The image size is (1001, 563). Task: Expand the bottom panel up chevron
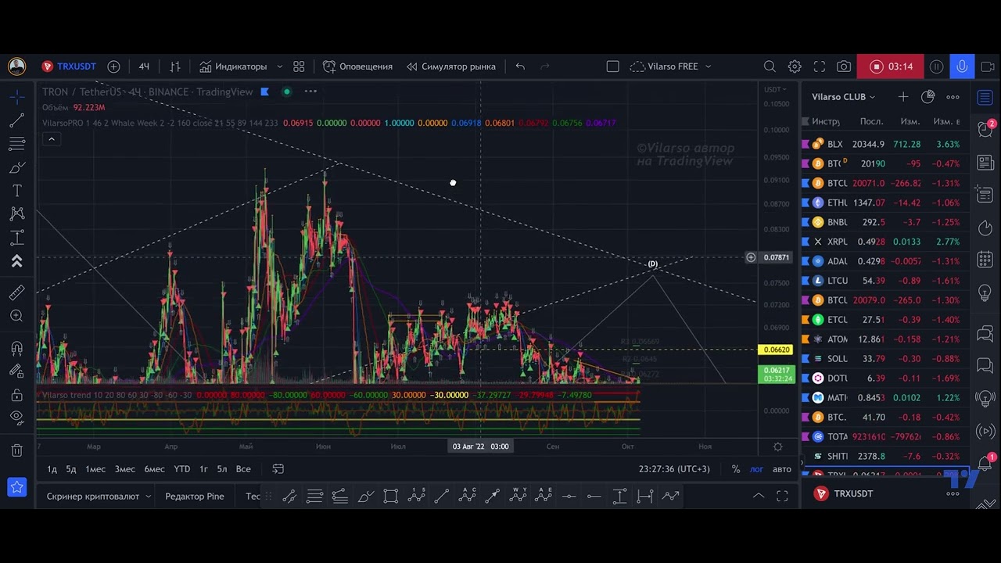pyautogui.click(x=758, y=496)
